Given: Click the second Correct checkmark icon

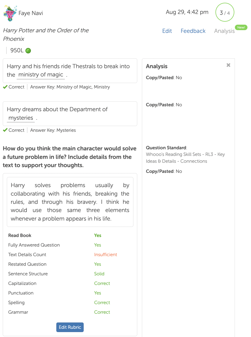Looking at the screenshot, I should pyautogui.click(x=5, y=130).
